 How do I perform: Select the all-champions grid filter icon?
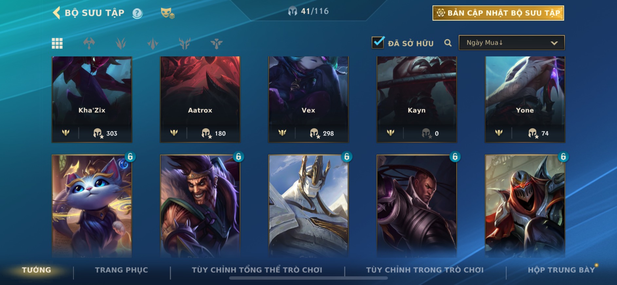tap(57, 43)
